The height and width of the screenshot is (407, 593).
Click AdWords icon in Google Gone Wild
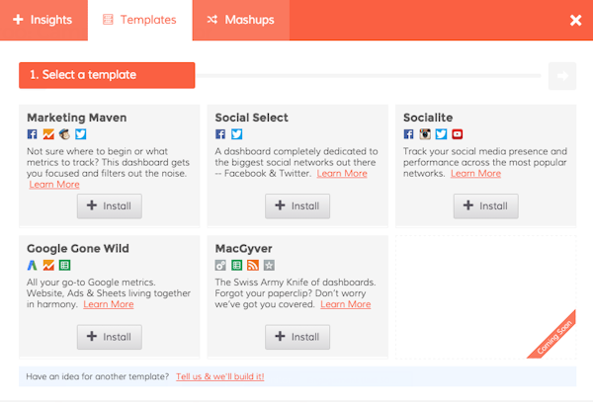point(33,266)
